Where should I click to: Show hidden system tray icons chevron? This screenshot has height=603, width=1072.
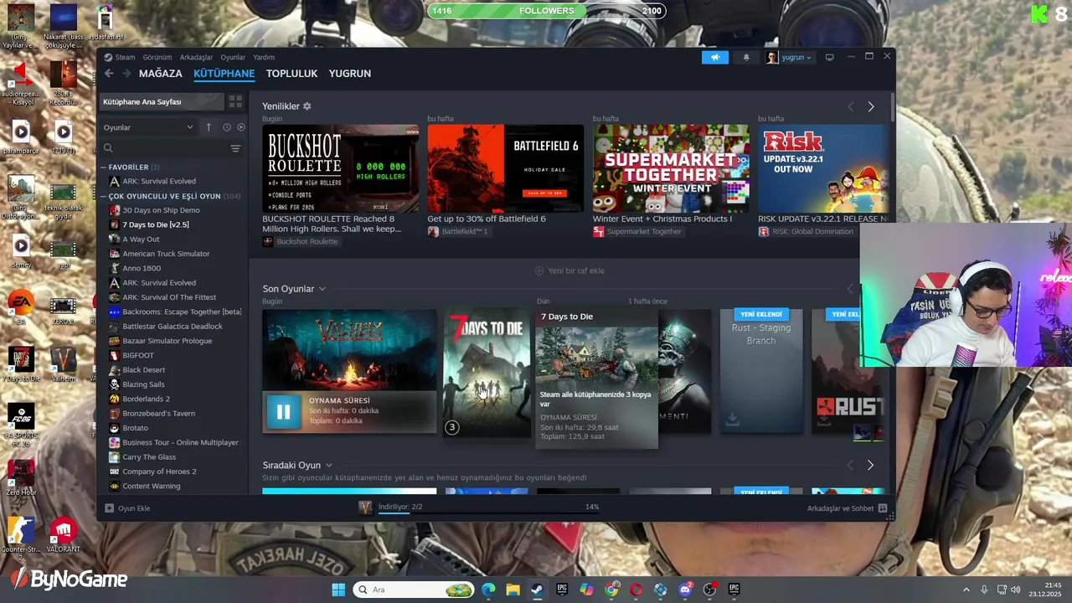pos(966,590)
